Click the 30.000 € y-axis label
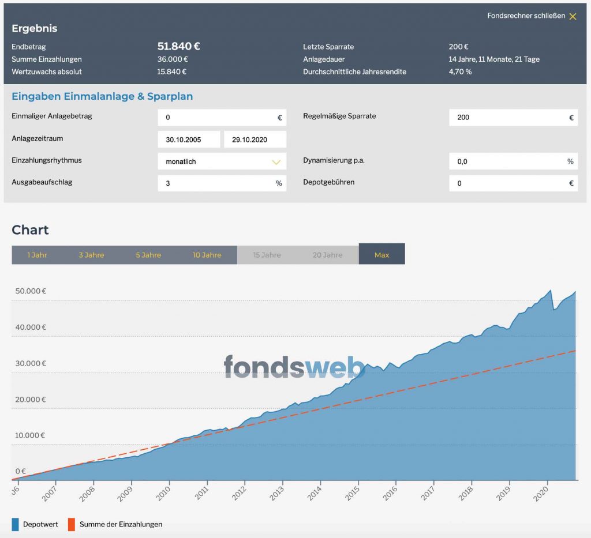This screenshot has height=538, width=591. coord(31,363)
